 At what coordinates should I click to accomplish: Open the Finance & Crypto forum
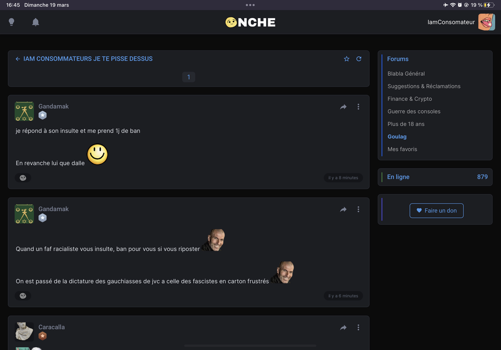(410, 99)
